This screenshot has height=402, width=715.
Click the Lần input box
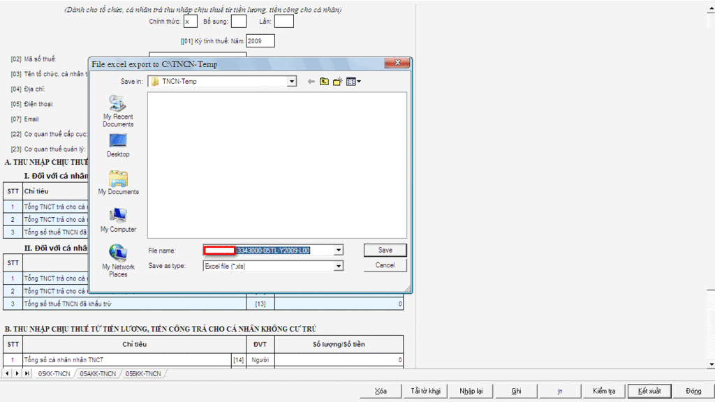[283, 22]
